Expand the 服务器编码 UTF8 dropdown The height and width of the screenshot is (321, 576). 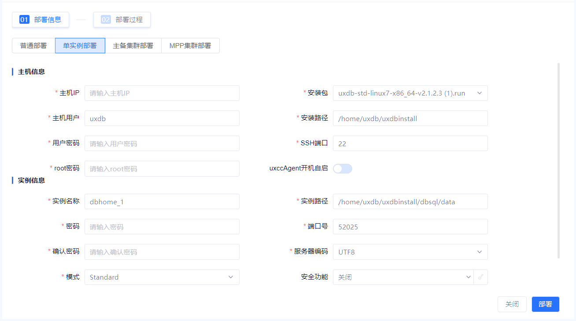tap(410, 252)
